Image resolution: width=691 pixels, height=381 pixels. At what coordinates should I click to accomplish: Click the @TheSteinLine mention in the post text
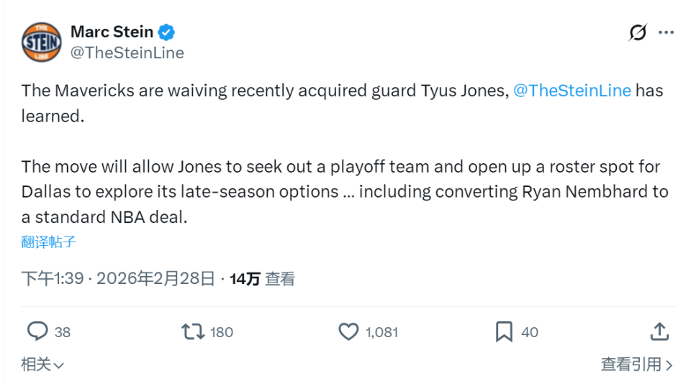click(572, 91)
